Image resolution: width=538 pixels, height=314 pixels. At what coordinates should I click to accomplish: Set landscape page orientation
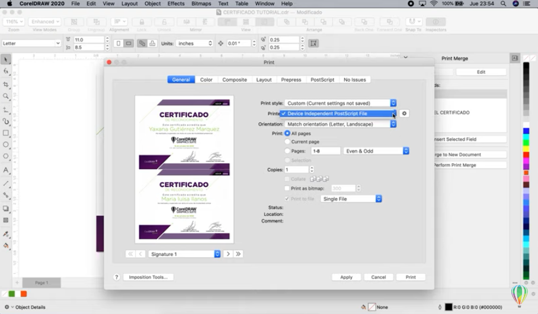[129, 44]
